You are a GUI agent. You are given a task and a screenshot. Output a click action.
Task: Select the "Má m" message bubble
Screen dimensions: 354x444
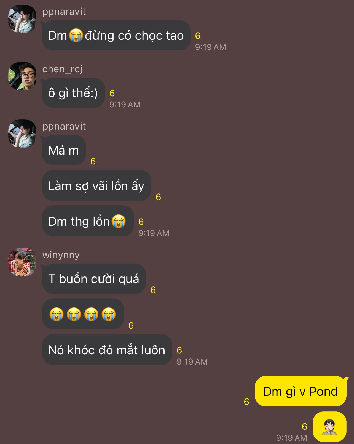(x=64, y=150)
